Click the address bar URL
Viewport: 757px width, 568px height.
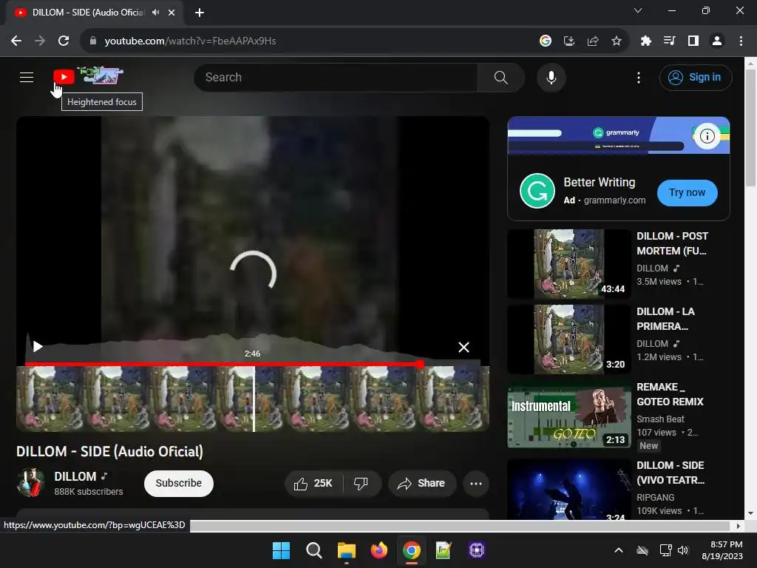coord(190,41)
